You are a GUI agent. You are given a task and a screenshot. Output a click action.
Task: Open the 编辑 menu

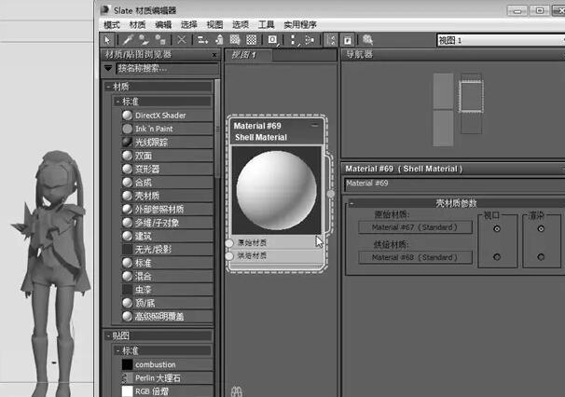tap(163, 24)
